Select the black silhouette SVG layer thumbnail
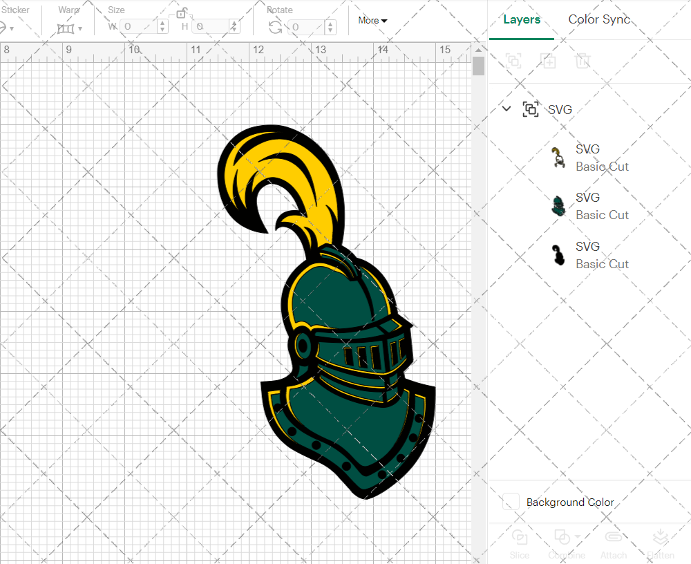This screenshot has height=564, width=691. point(558,255)
